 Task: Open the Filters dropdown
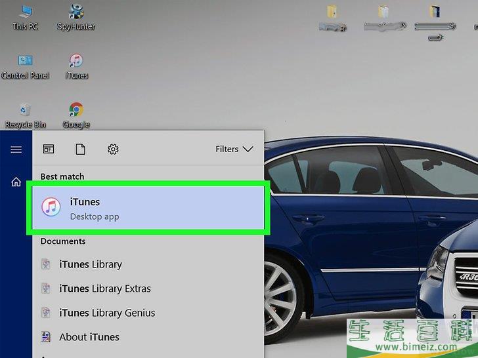coord(234,149)
